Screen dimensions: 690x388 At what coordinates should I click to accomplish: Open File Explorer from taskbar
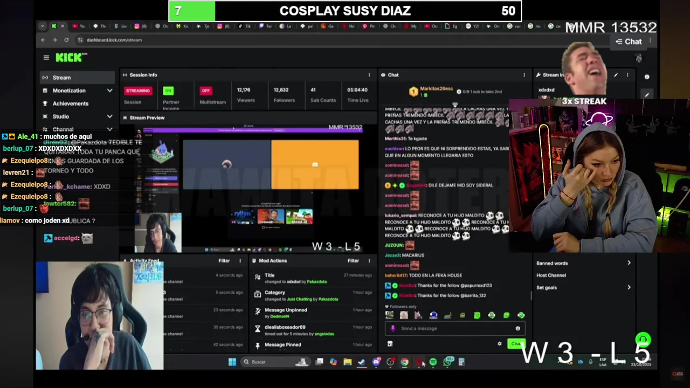pos(347,362)
